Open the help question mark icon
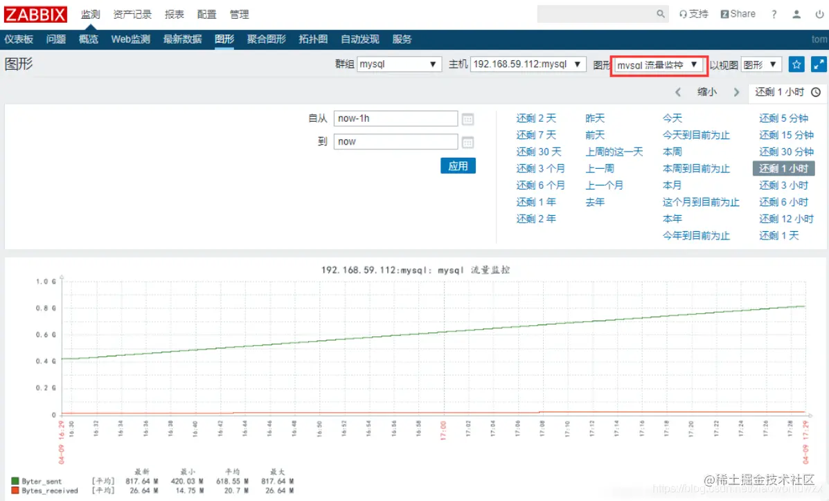 coord(774,15)
